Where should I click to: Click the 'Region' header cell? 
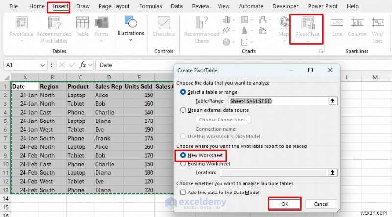click(x=52, y=87)
